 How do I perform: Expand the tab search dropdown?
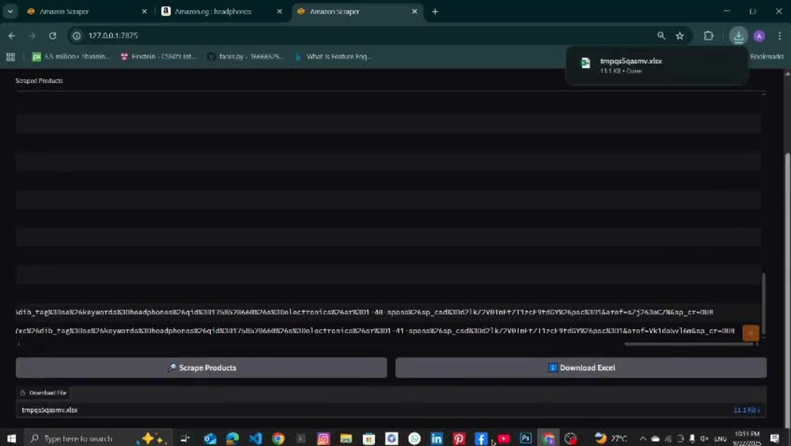[x=10, y=11]
